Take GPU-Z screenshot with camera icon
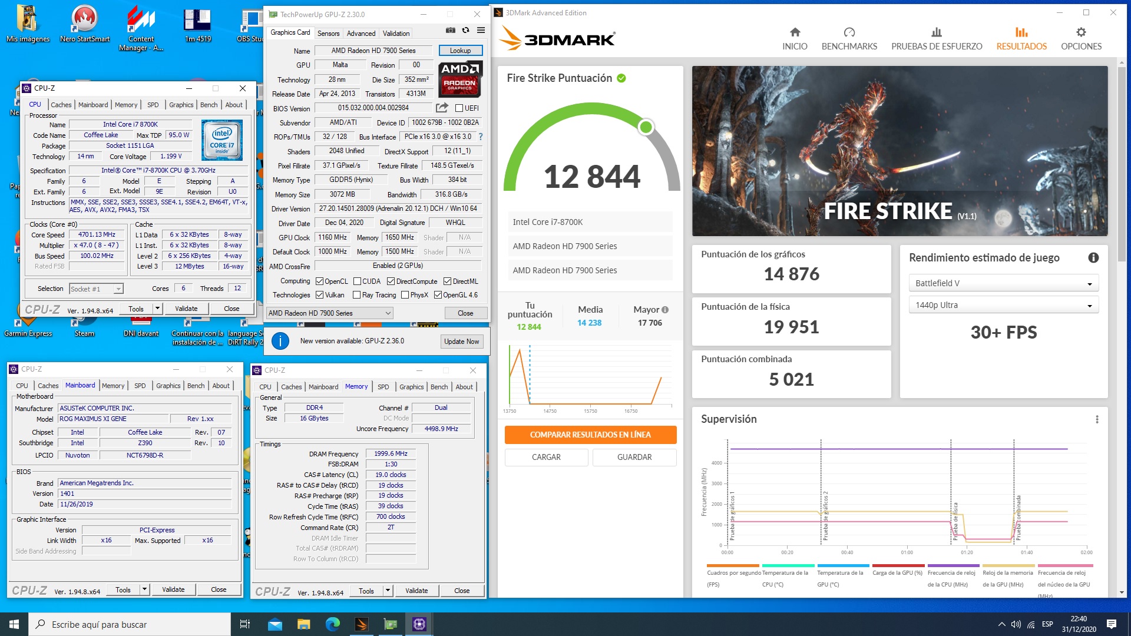The height and width of the screenshot is (636, 1131). click(450, 30)
